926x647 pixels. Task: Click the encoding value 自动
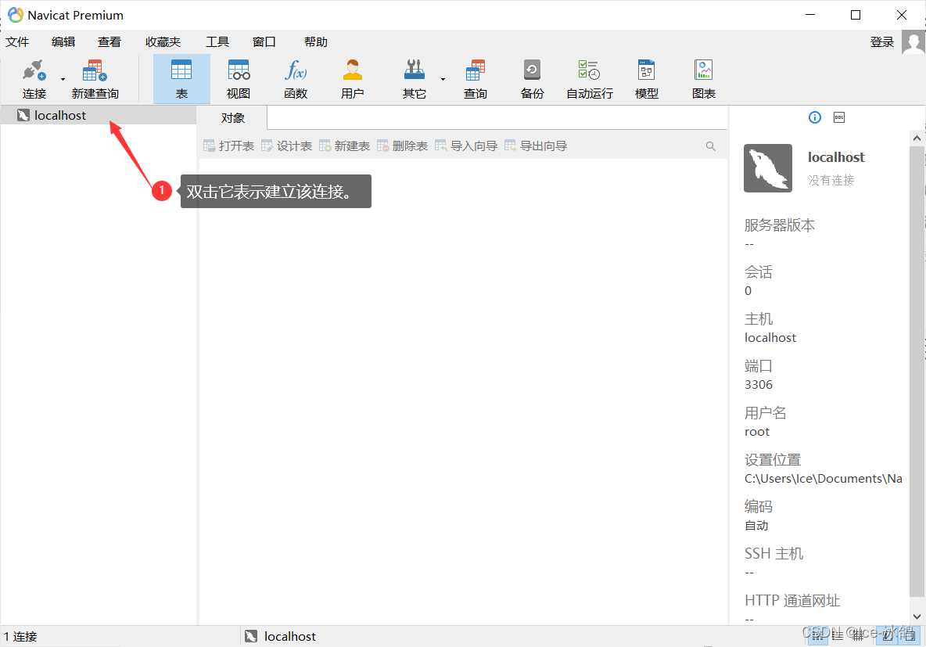756,525
